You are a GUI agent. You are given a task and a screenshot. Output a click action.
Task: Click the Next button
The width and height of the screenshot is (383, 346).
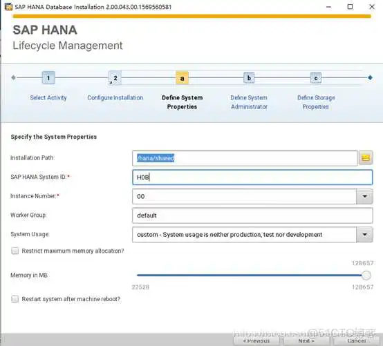[306, 341]
